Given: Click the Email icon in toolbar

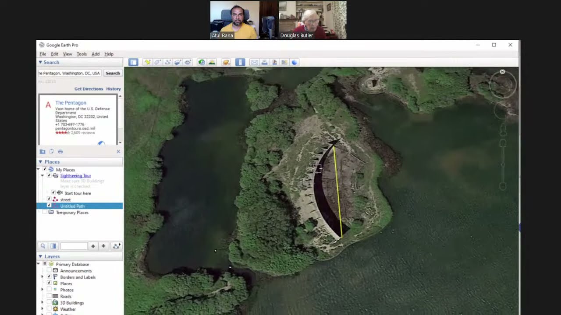Looking at the screenshot, I should coord(254,62).
